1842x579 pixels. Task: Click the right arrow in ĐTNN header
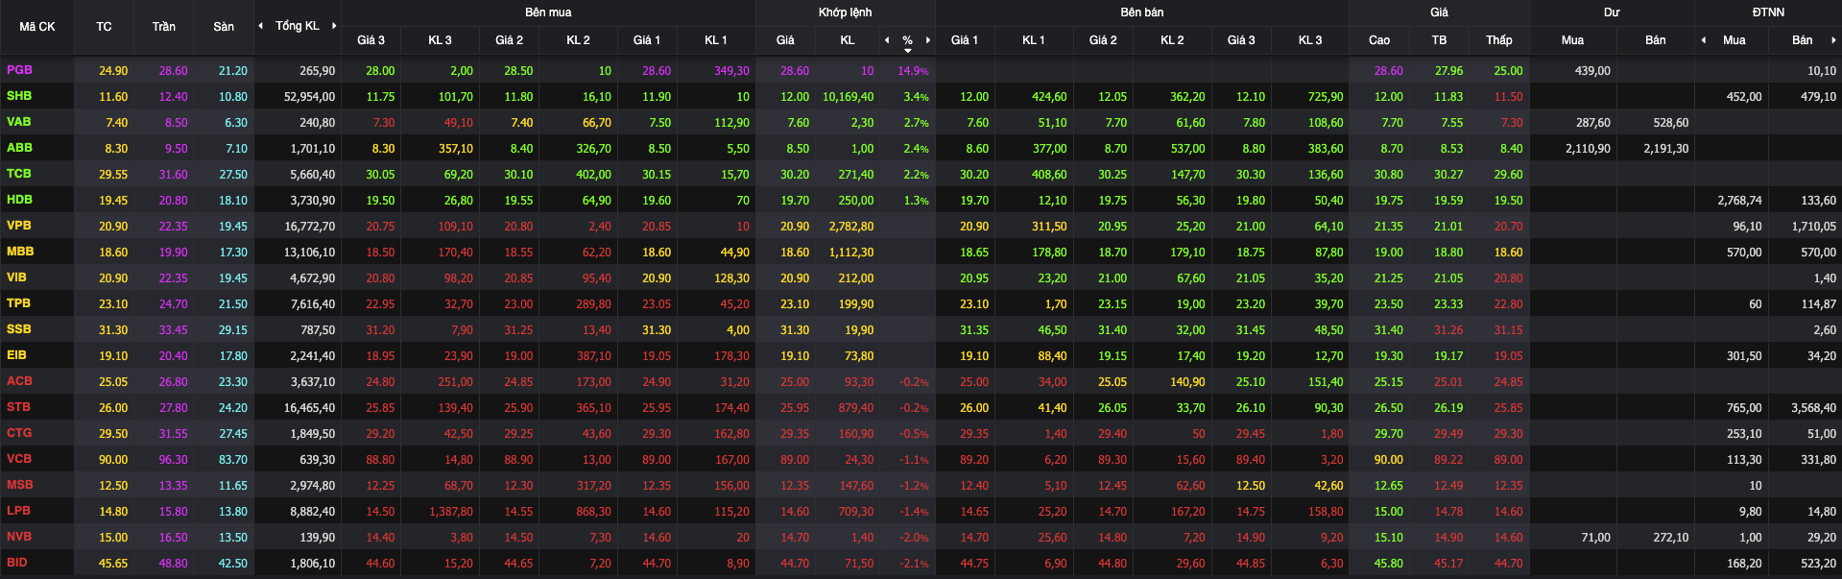(x=1833, y=40)
